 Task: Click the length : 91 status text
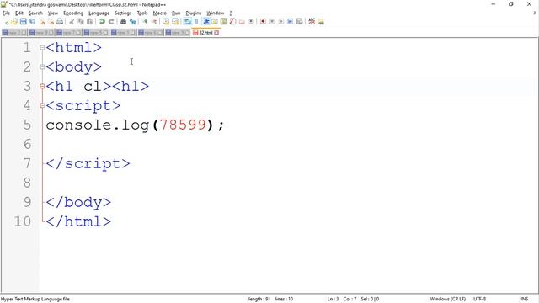click(259, 299)
